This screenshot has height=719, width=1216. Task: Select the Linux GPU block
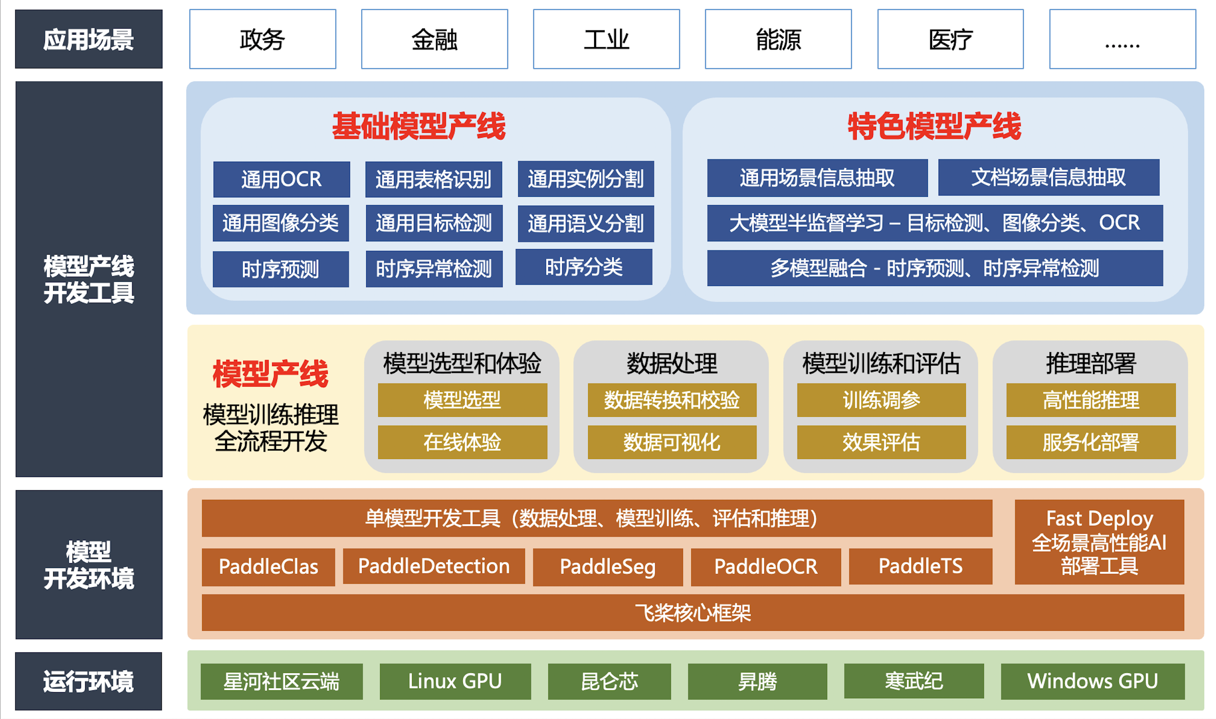coord(455,682)
